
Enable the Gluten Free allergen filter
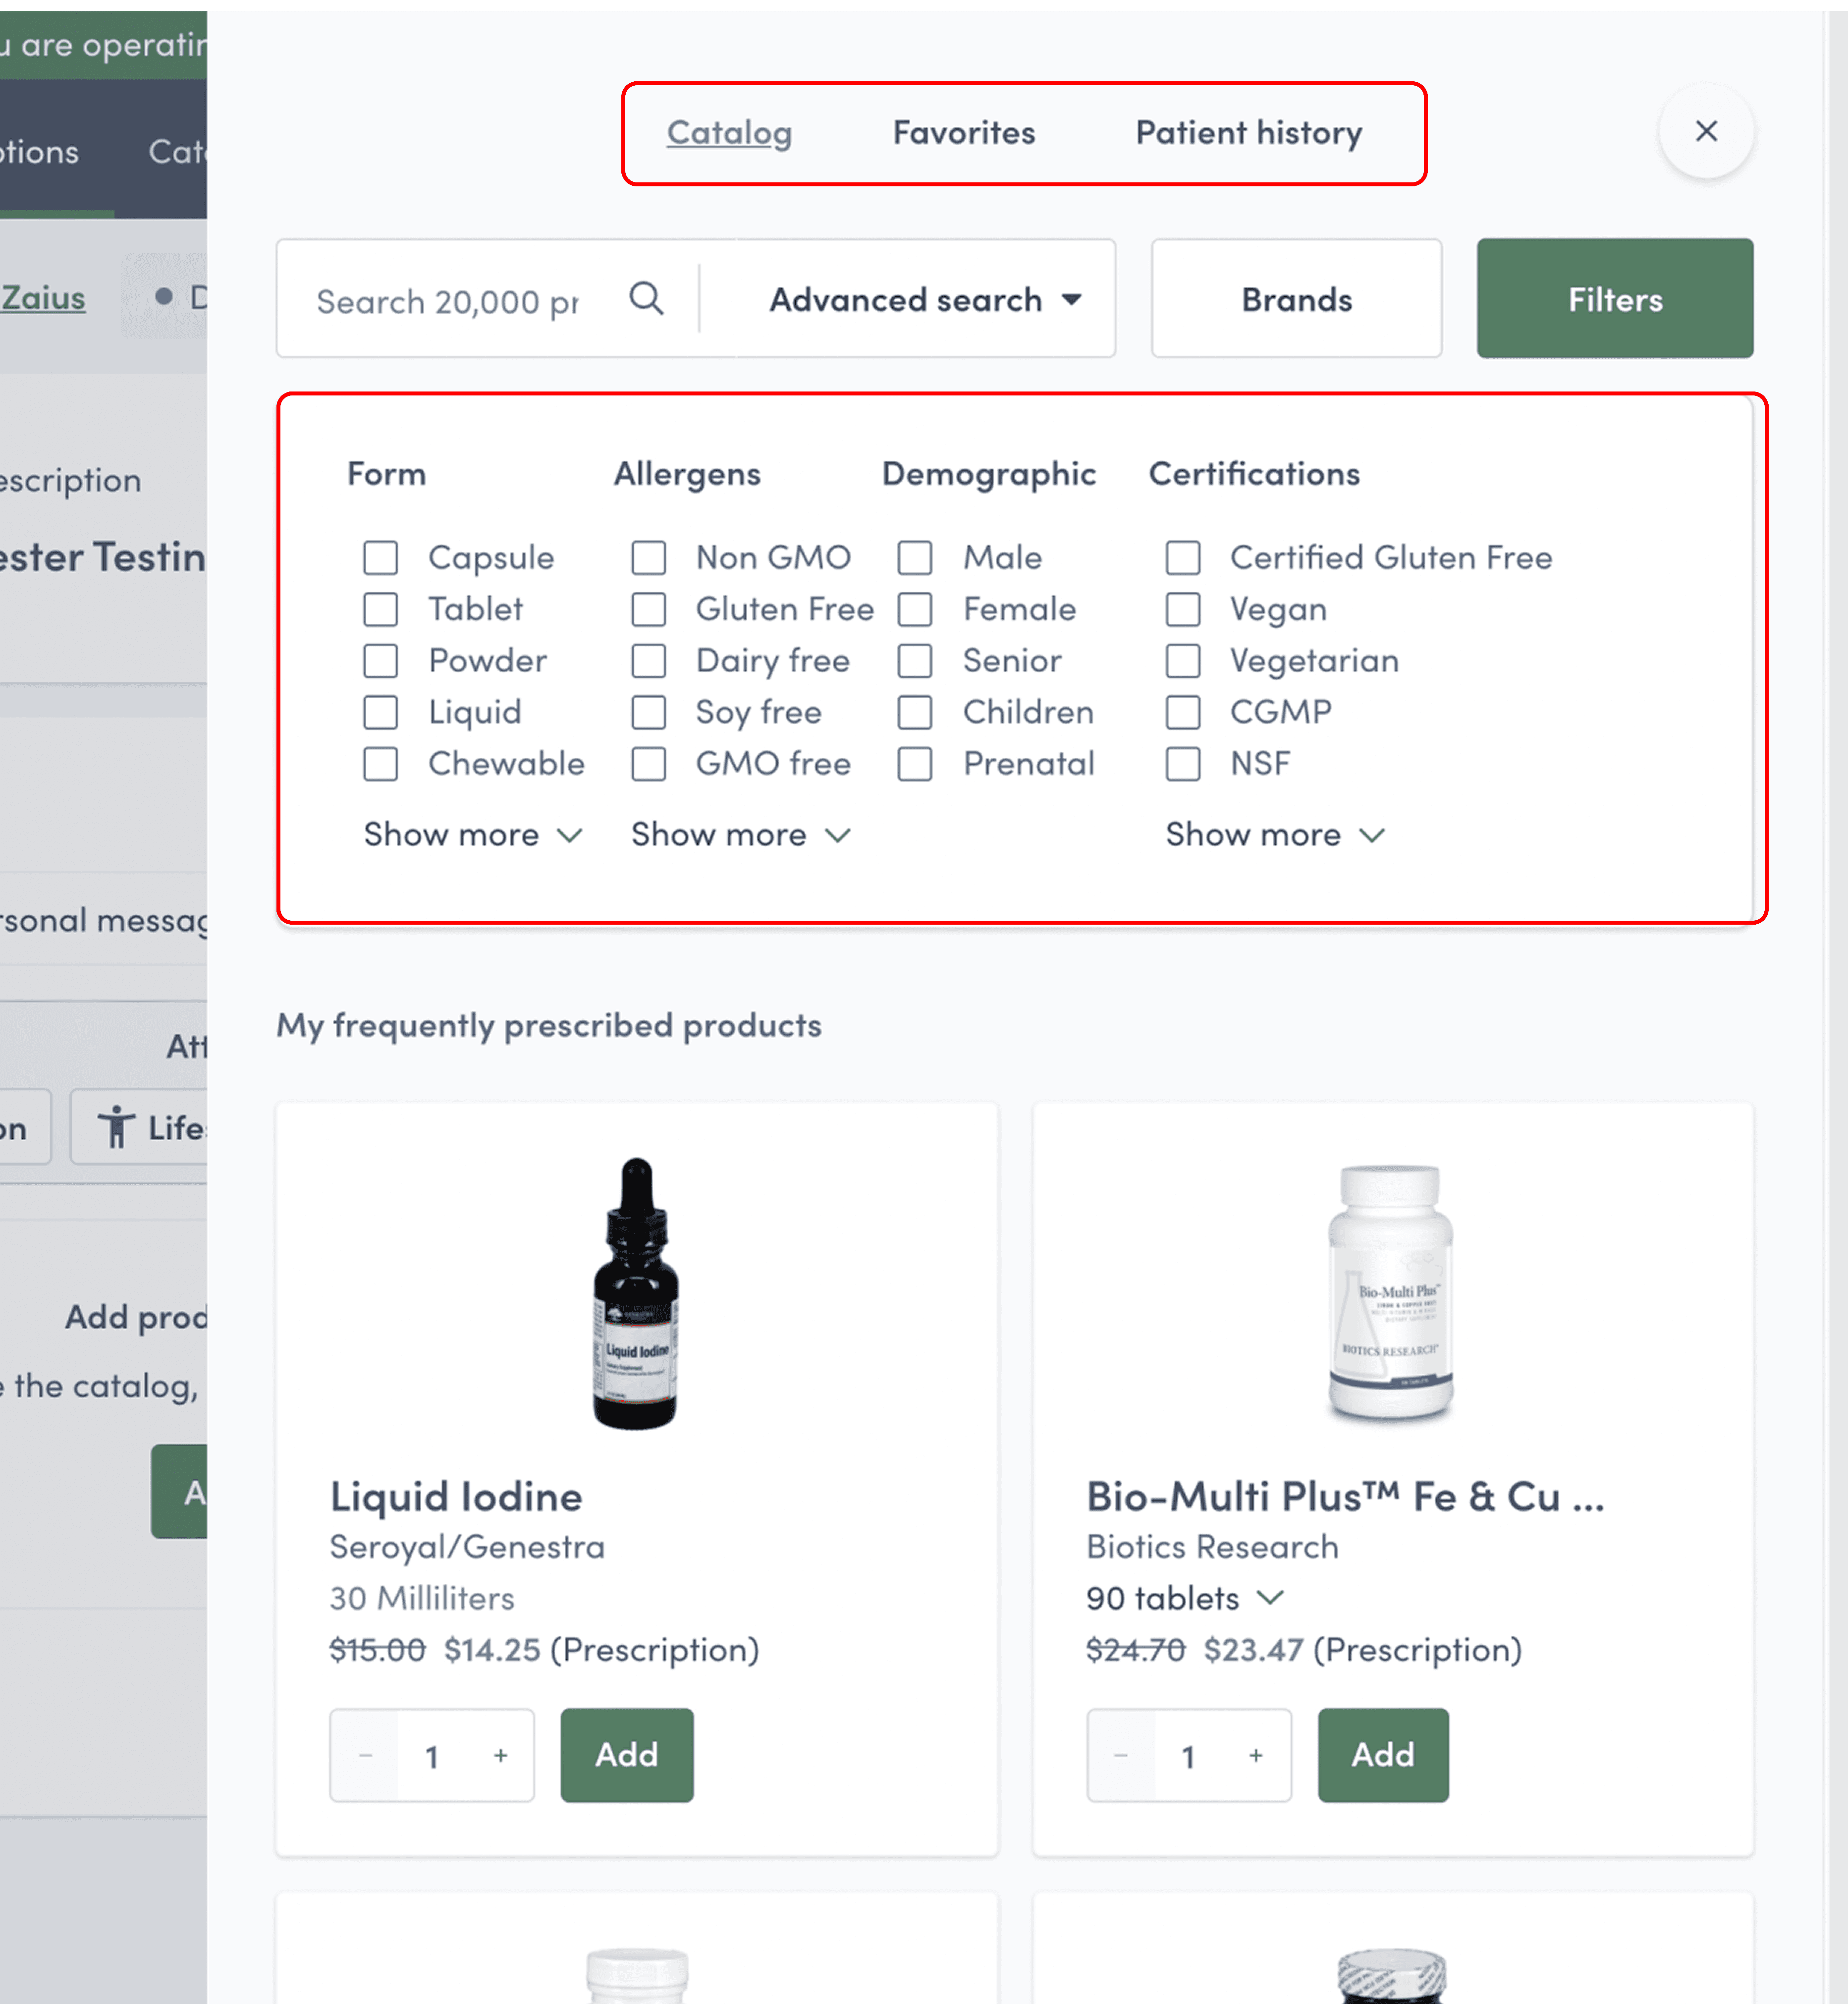coord(649,609)
